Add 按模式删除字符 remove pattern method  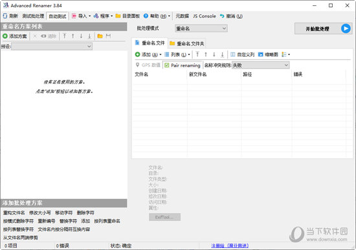click(18, 221)
